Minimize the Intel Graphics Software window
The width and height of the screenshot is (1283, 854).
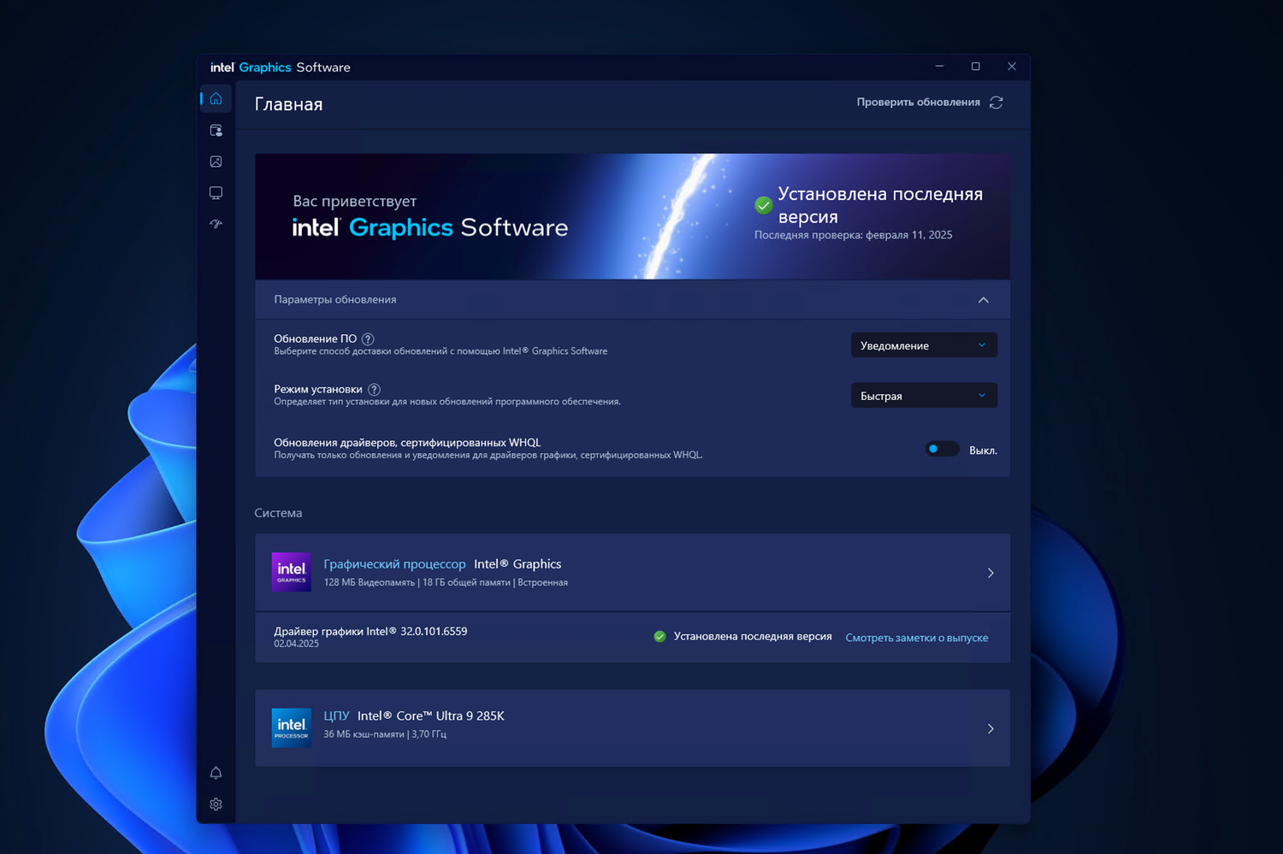939,67
